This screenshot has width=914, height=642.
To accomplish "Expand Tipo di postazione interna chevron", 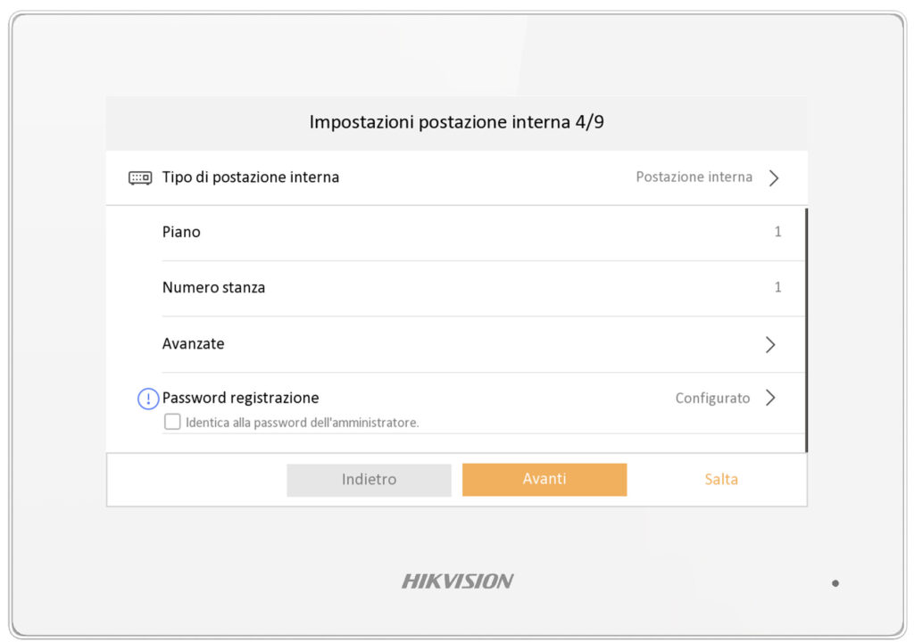I will click(774, 177).
